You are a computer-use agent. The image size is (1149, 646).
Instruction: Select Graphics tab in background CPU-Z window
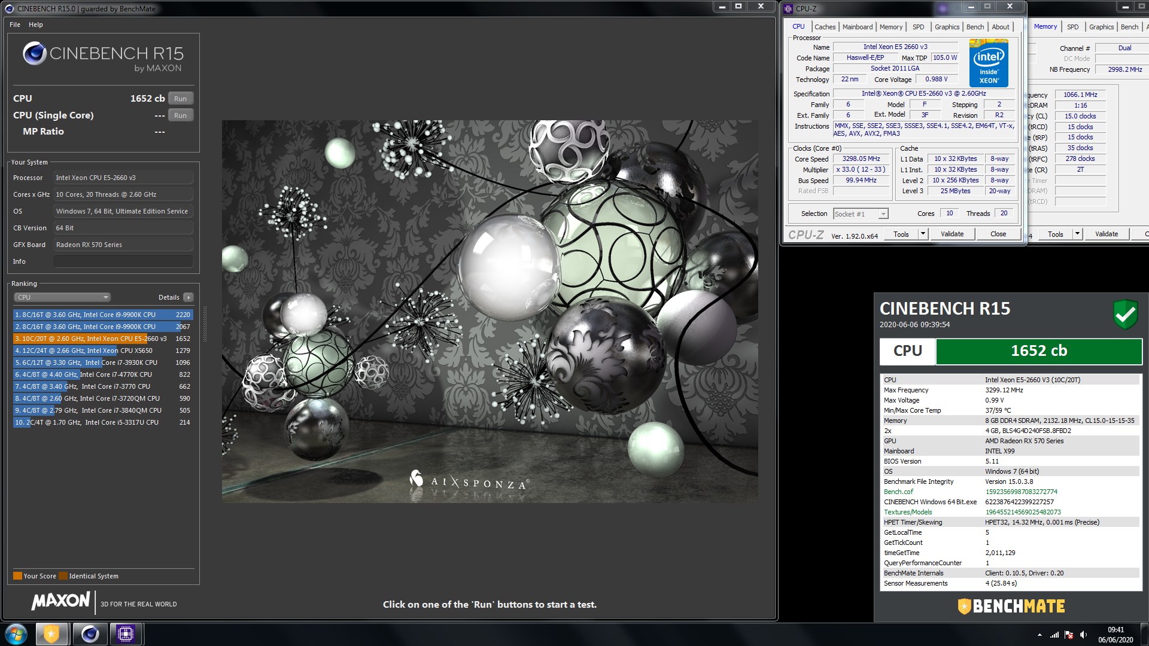pos(1101,27)
